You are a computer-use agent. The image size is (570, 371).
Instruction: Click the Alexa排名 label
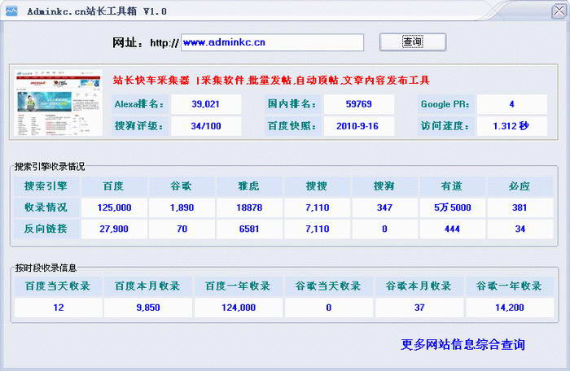(x=139, y=104)
